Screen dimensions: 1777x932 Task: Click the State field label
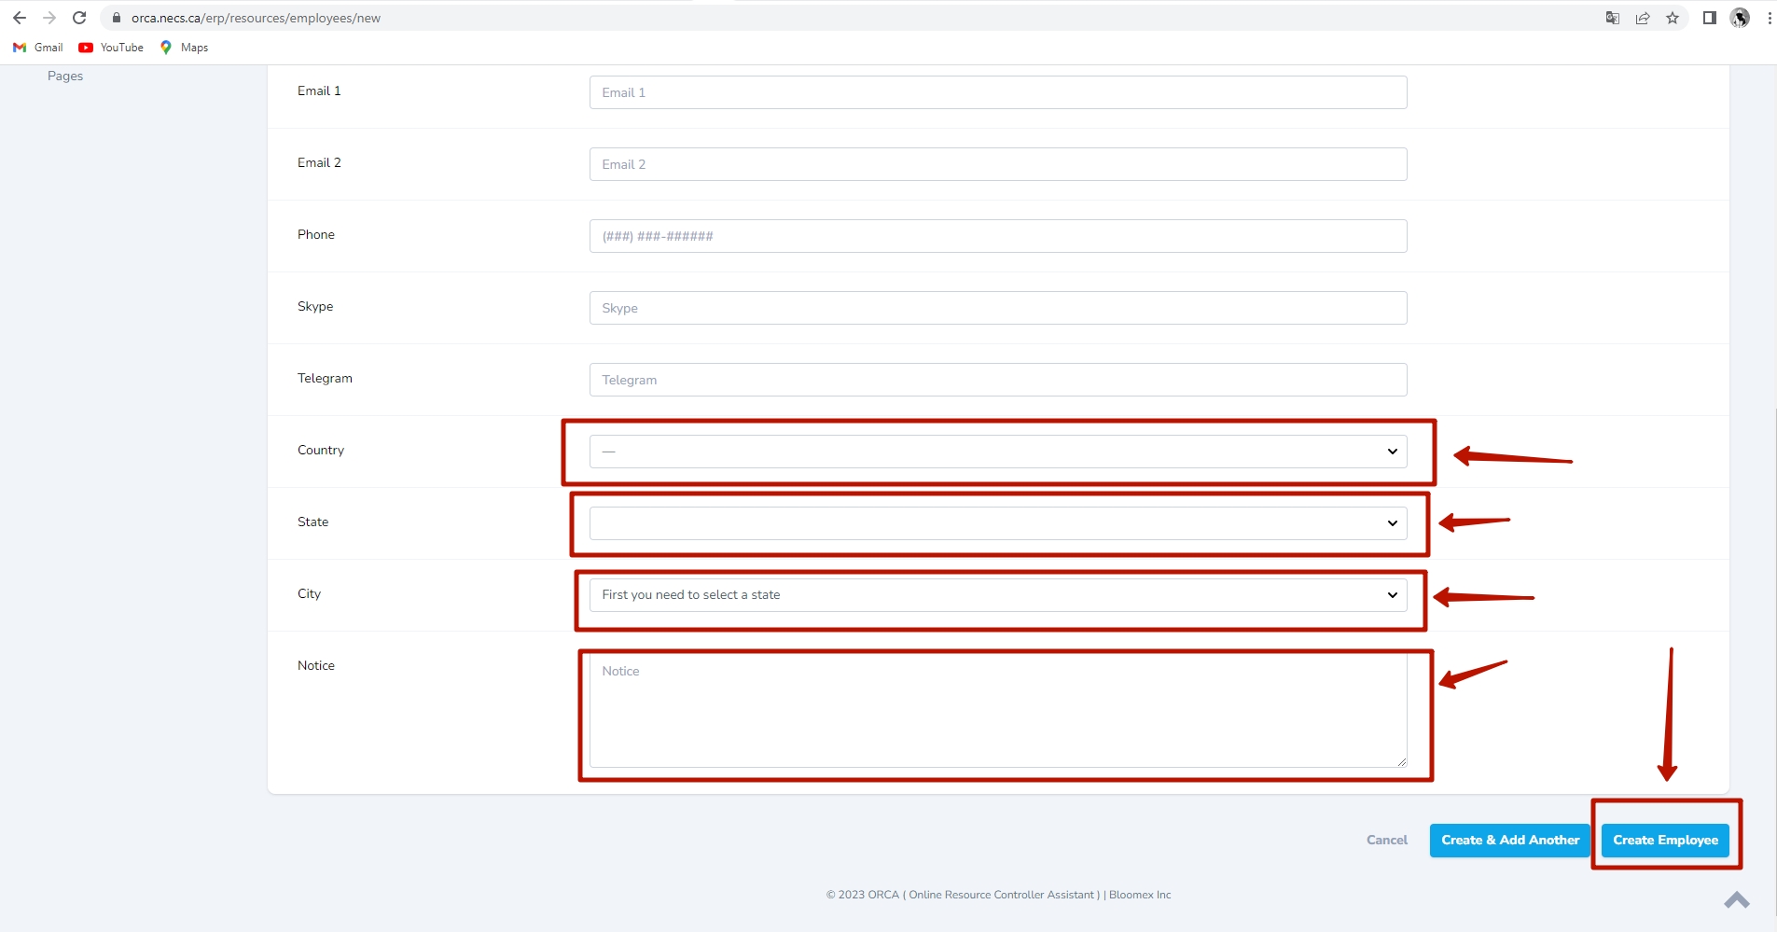(312, 522)
